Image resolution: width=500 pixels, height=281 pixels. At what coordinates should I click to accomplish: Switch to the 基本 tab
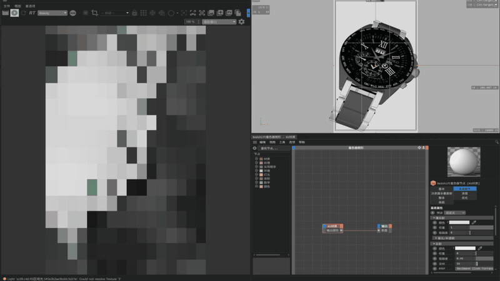click(441, 189)
